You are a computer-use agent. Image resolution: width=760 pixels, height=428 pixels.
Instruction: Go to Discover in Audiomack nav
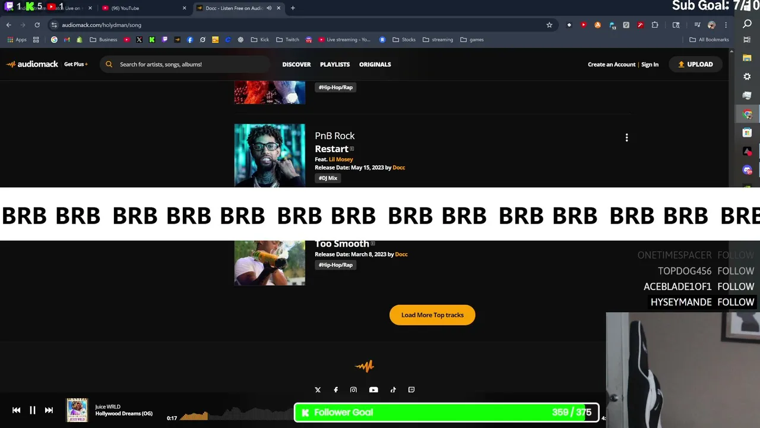[x=296, y=64]
